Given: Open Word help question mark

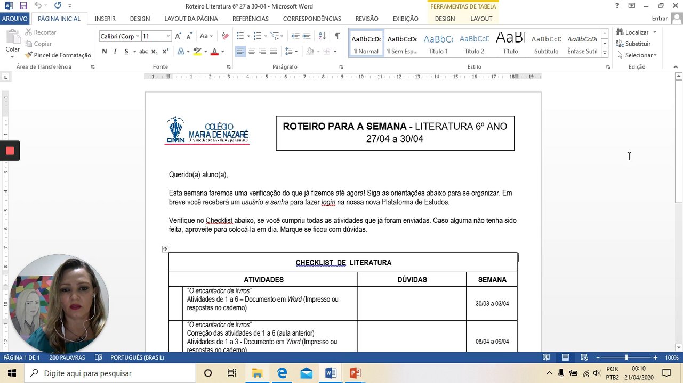Looking at the screenshot, I should (x=617, y=6).
